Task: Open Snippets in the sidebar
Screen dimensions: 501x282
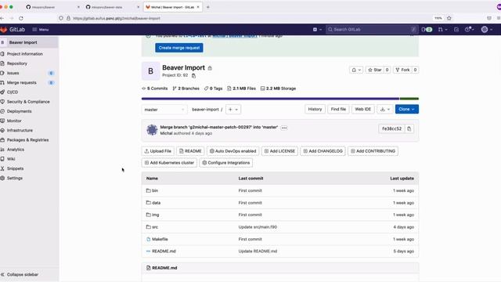Action: [x=15, y=168]
